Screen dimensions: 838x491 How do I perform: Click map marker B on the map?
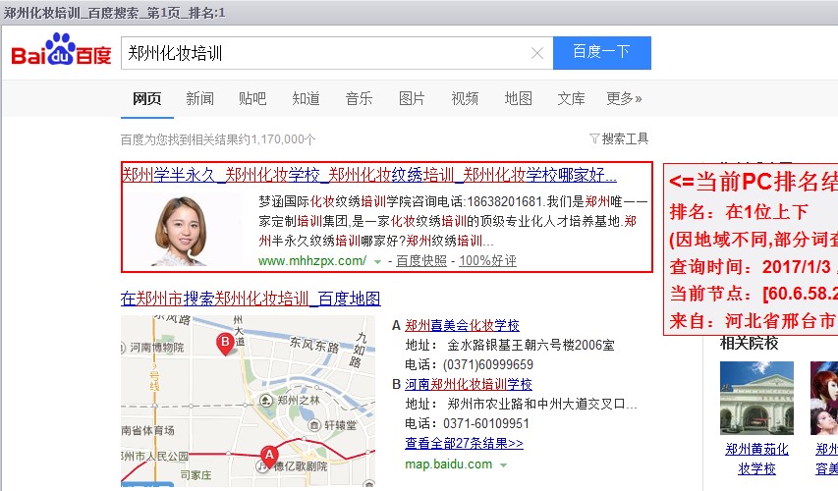tap(225, 343)
